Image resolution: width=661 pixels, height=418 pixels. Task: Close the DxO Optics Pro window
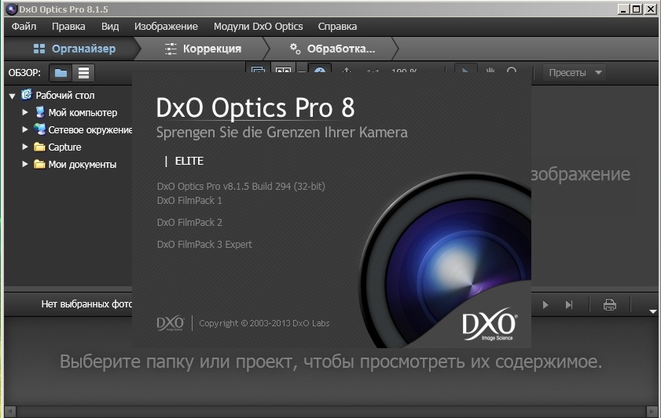tap(651, 9)
